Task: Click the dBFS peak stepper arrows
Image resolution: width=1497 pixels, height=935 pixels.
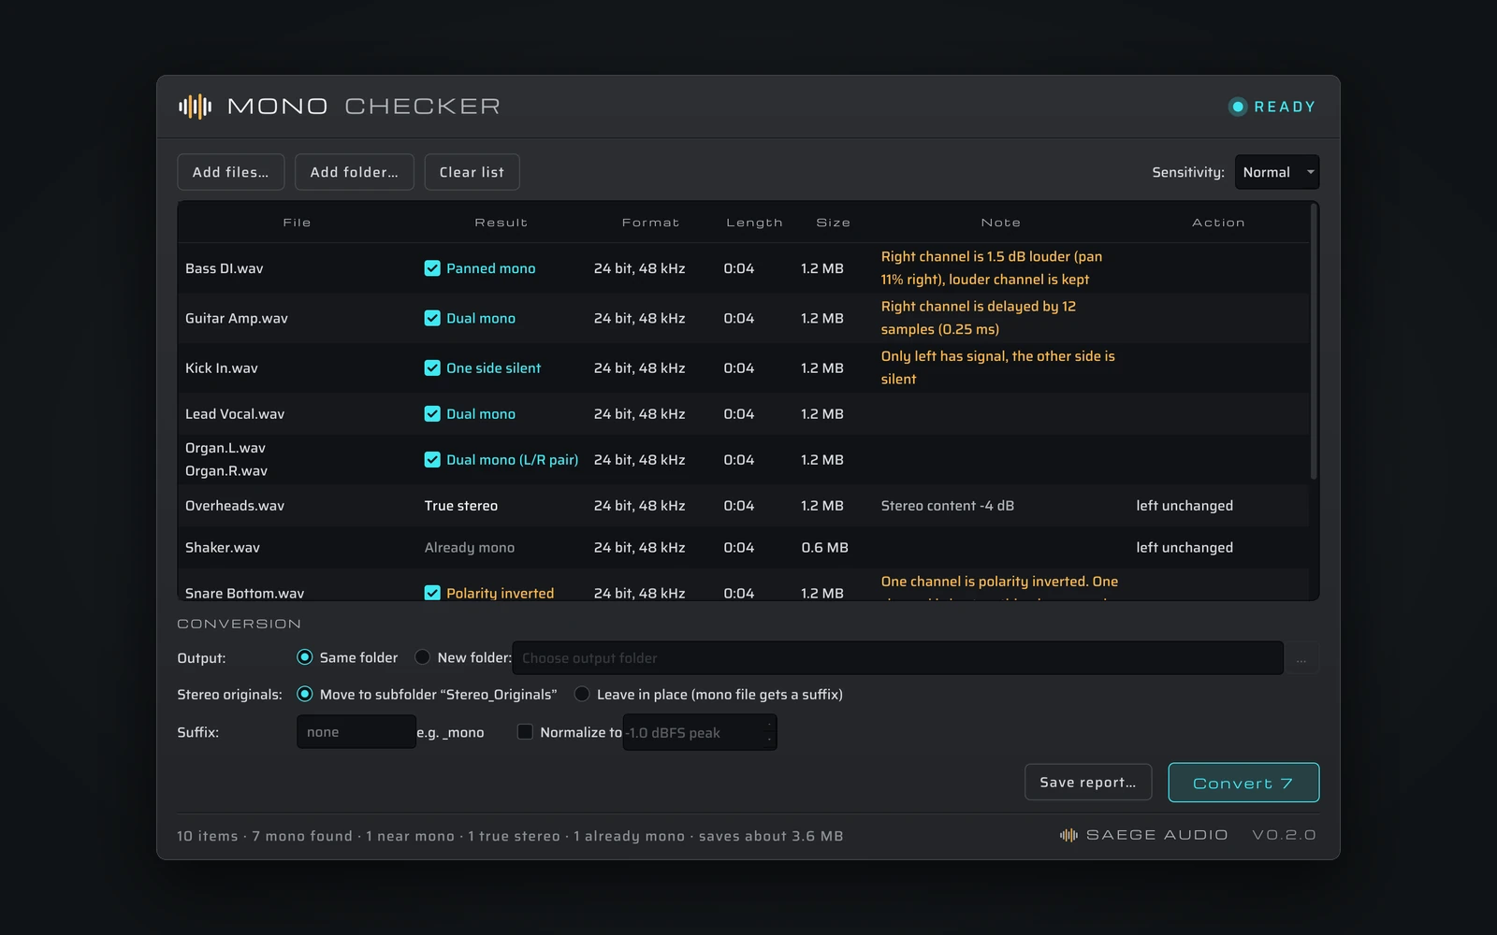Action: [x=769, y=732]
